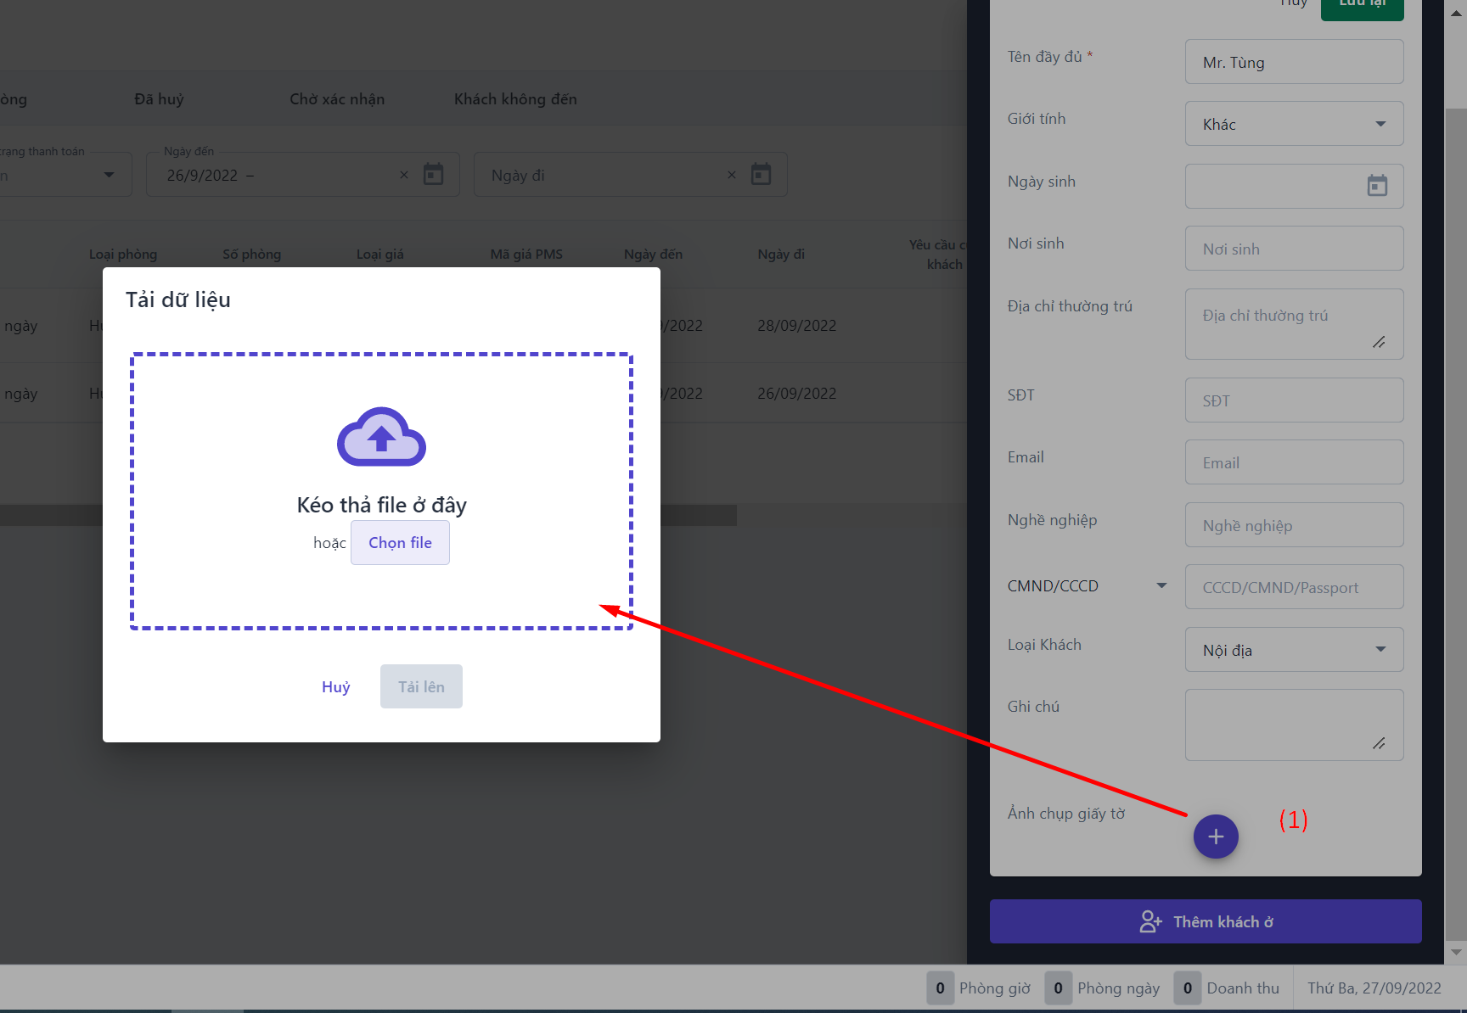Image resolution: width=1467 pixels, height=1013 pixels.
Task: Clear the Ngày đến date value
Action: click(404, 175)
